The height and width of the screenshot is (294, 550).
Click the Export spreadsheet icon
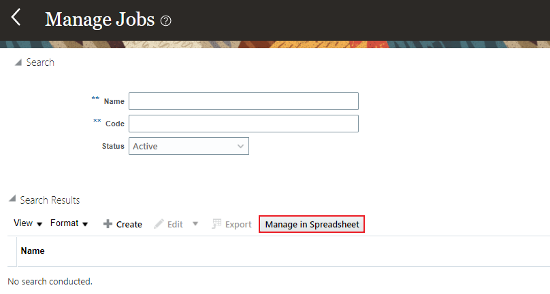tap(217, 224)
